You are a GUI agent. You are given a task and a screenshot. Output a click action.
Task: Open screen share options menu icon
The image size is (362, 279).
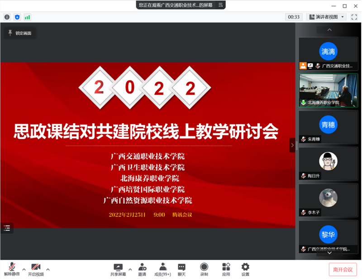[220, 5]
